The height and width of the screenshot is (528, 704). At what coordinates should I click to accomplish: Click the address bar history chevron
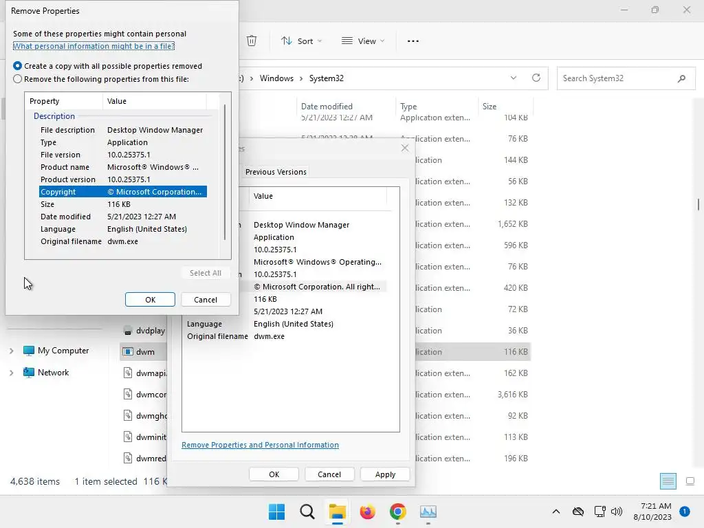point(513,78)
